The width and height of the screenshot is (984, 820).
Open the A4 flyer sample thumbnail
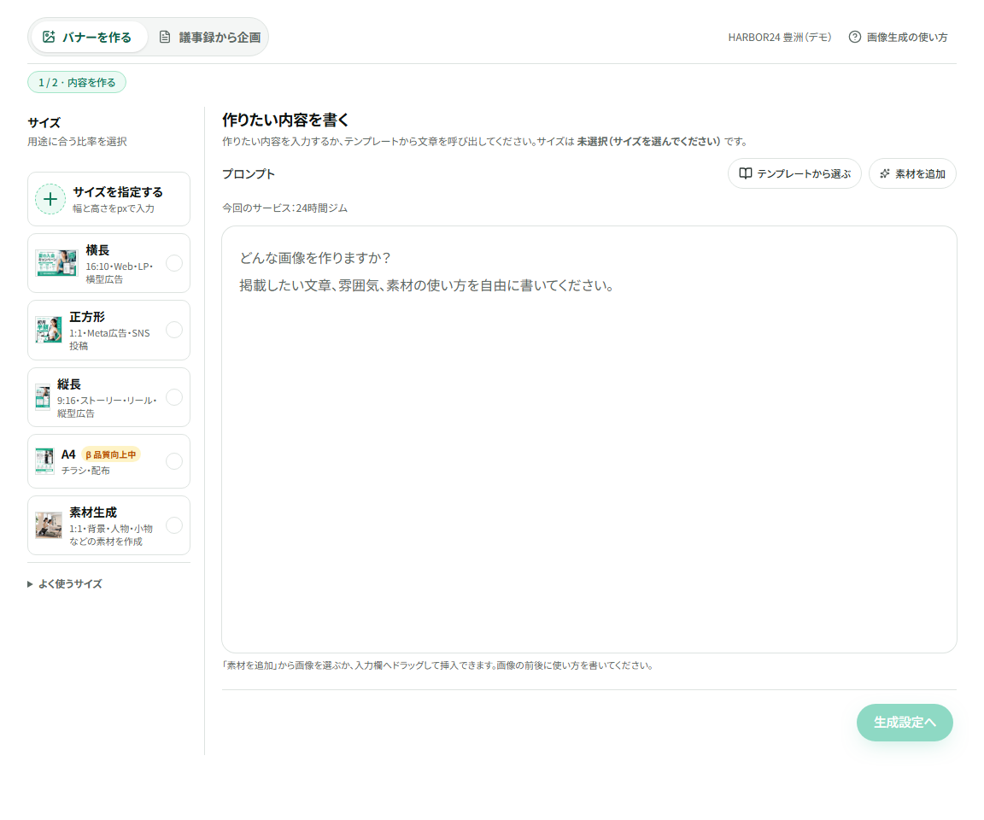(44, 461)
